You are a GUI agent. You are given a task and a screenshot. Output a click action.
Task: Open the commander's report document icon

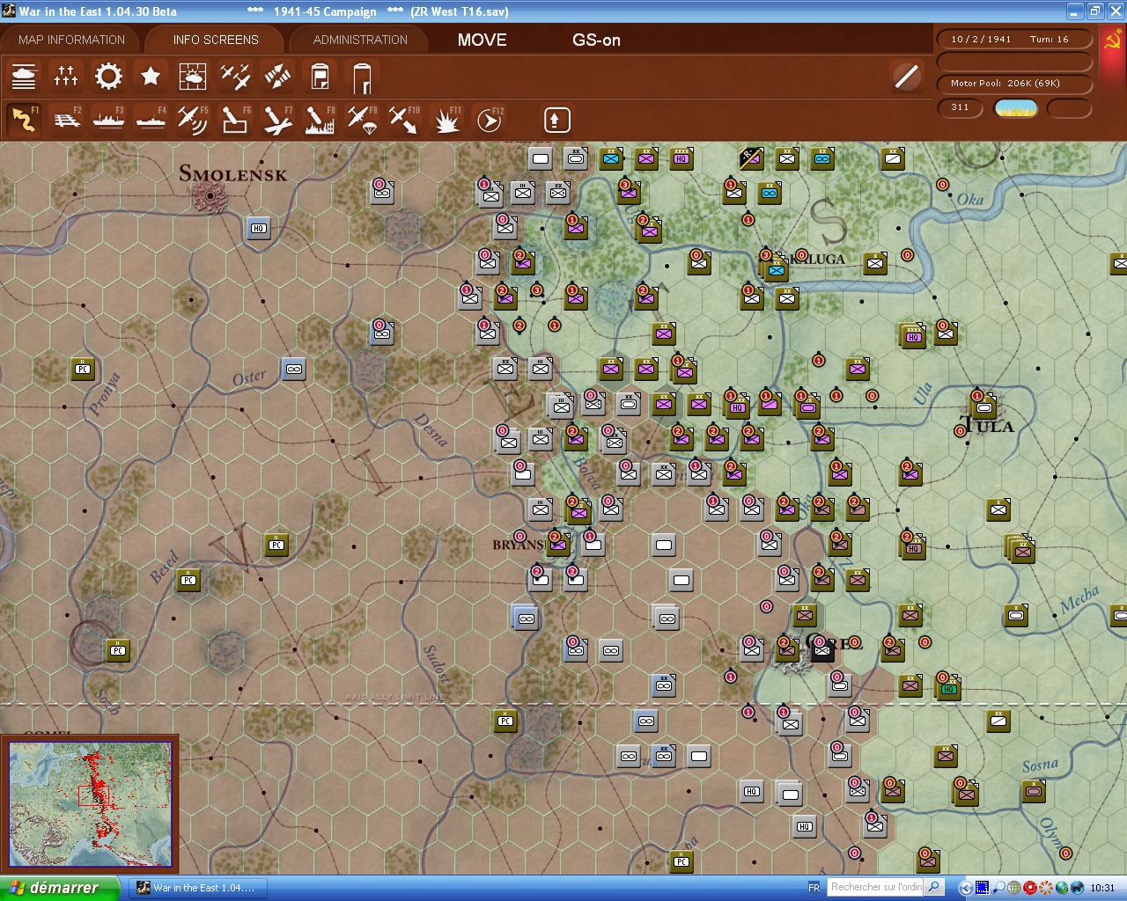point(320,77)
